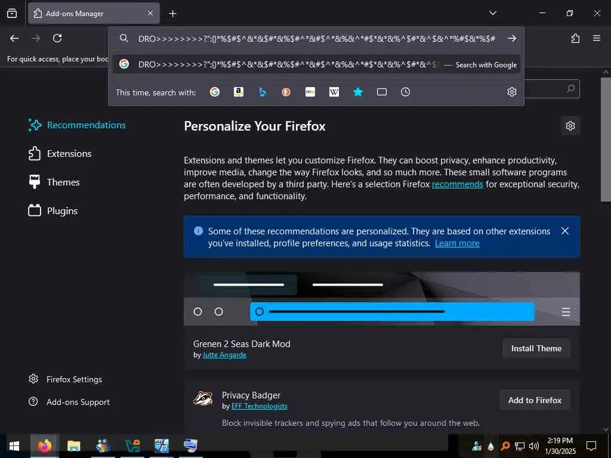611x458 pixels.
Task: Reload the current page
Action: (x=57, y=38)
